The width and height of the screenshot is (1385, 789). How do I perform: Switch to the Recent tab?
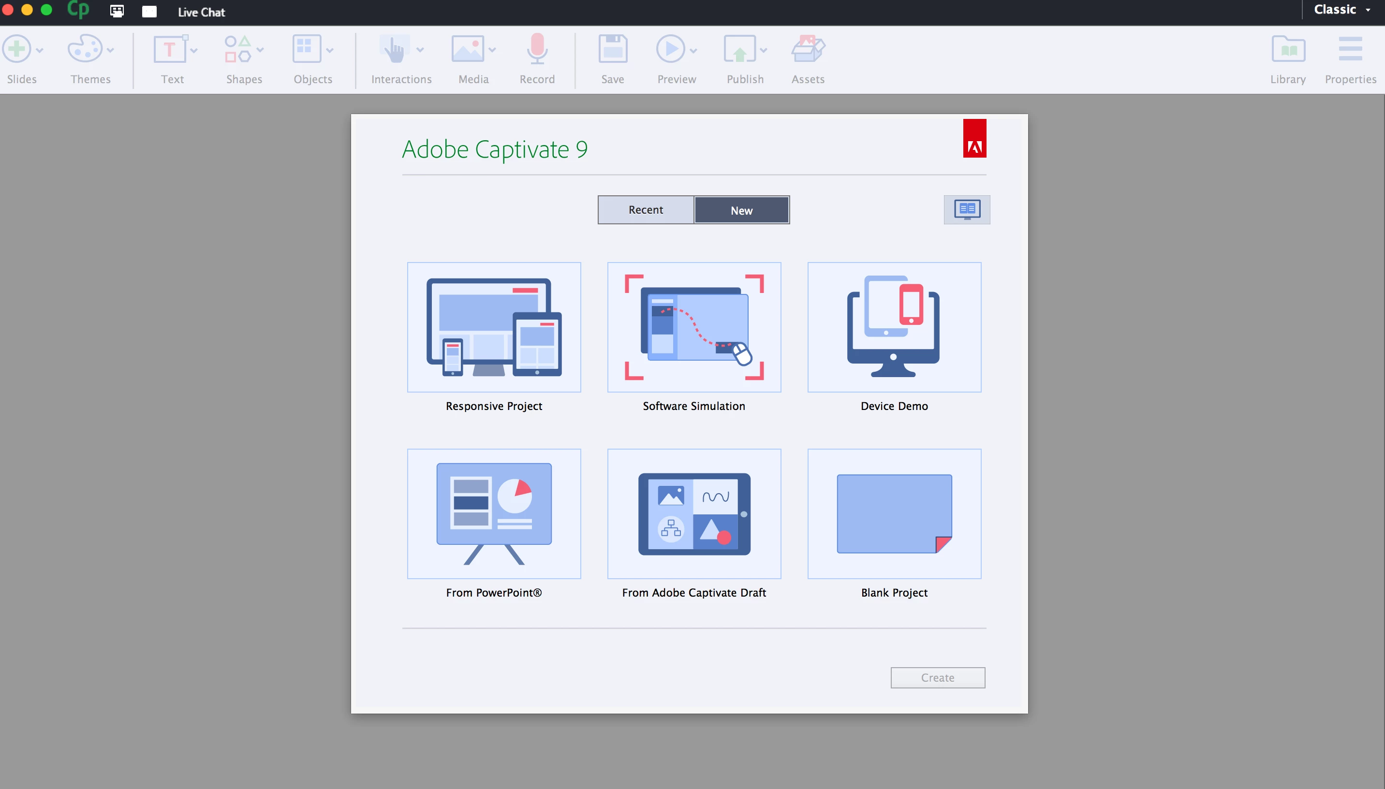point(646,210)
